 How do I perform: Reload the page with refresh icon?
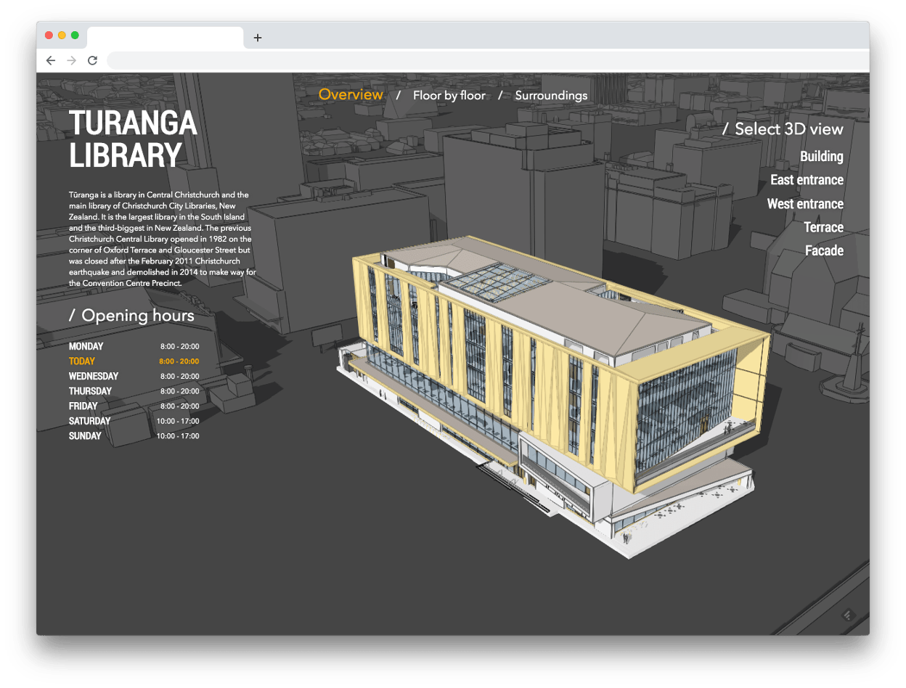coord(92,60)
